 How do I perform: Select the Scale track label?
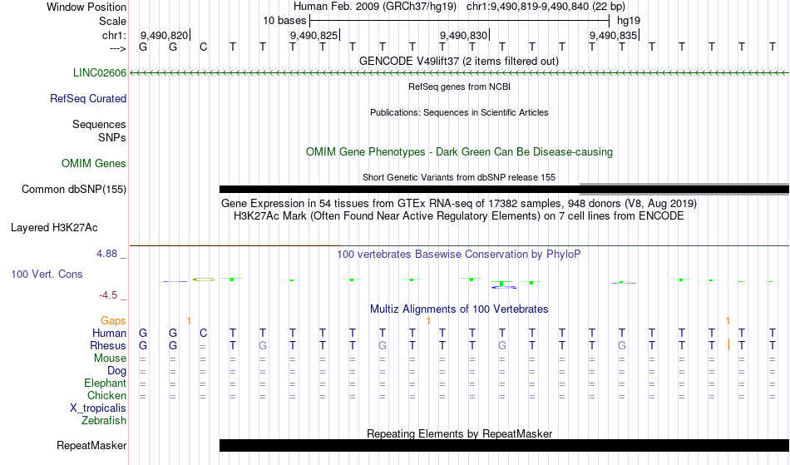(112, 21)
